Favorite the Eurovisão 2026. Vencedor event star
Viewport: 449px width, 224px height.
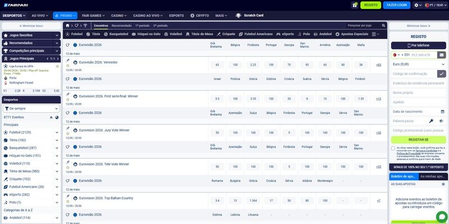[x=68, y=66]
